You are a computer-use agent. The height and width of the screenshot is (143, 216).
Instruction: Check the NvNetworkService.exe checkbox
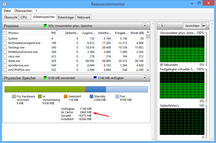[x=5, y=52]
